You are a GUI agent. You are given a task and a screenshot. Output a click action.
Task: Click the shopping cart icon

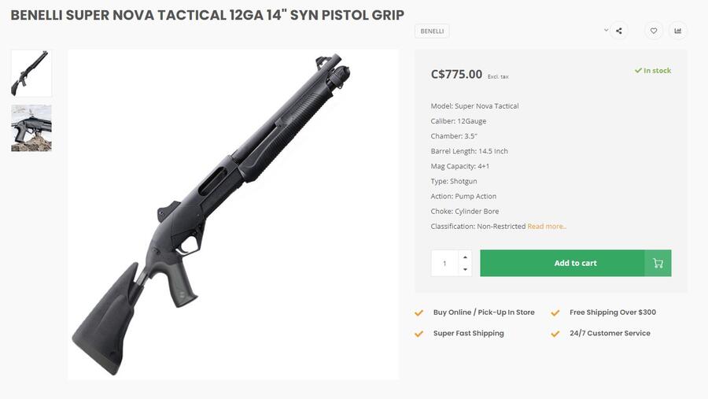658,263
